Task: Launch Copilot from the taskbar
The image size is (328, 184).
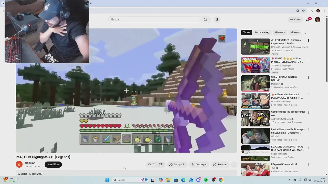Action: point(161,180)
